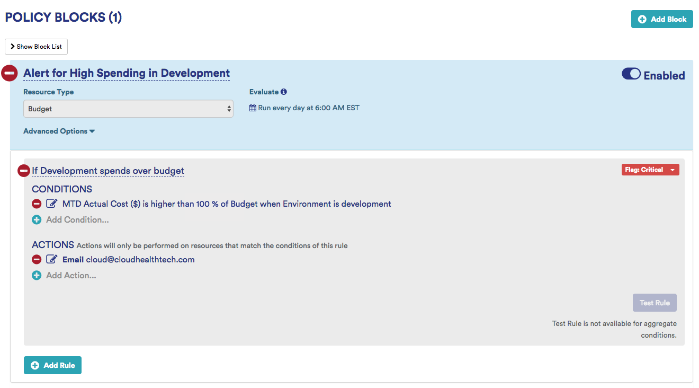Show the Block List
Image resolution: width=699 pixels, height=388 pixels.
[36, 47]
